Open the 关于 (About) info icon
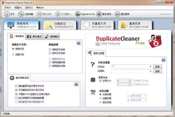Screen dimensions: 175x117 pos(7,14)
